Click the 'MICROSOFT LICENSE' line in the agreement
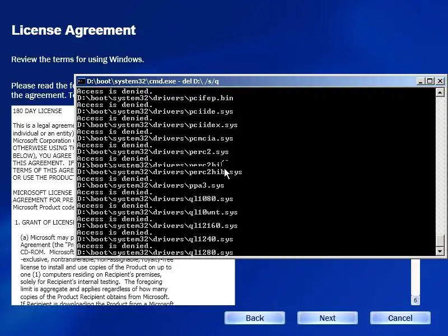Image resolution: width=448 pixels, height=336 pixels. point(43,193)
